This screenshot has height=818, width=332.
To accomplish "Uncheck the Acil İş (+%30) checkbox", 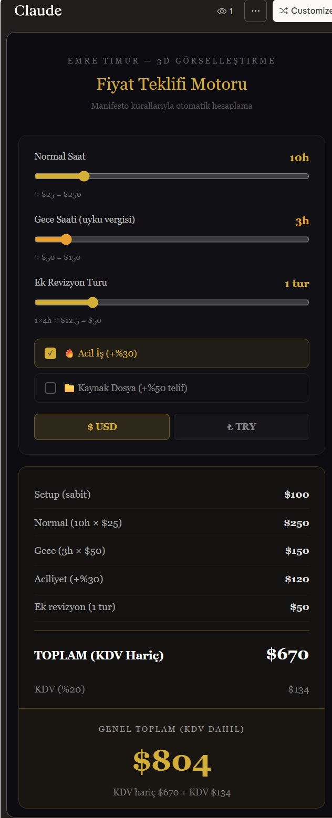I will [x=50, y=353].
